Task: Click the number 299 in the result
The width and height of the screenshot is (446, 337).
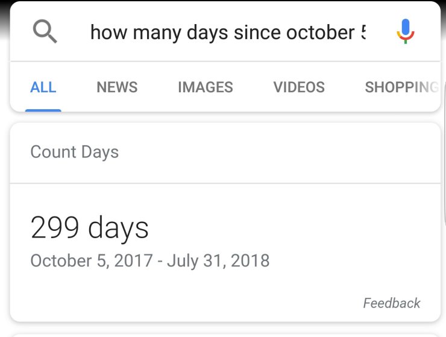Action: 55,228
